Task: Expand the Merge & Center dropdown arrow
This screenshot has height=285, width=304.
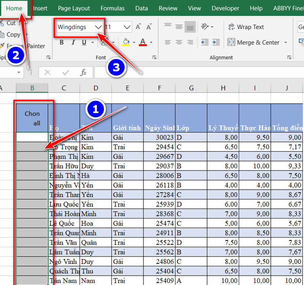Action: [x=285, y=42]
